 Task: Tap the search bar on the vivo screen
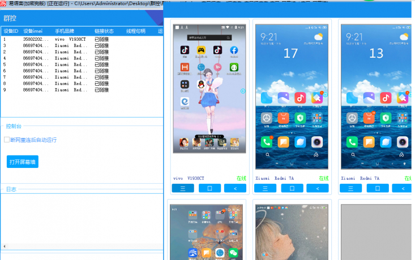click(209, 38)
